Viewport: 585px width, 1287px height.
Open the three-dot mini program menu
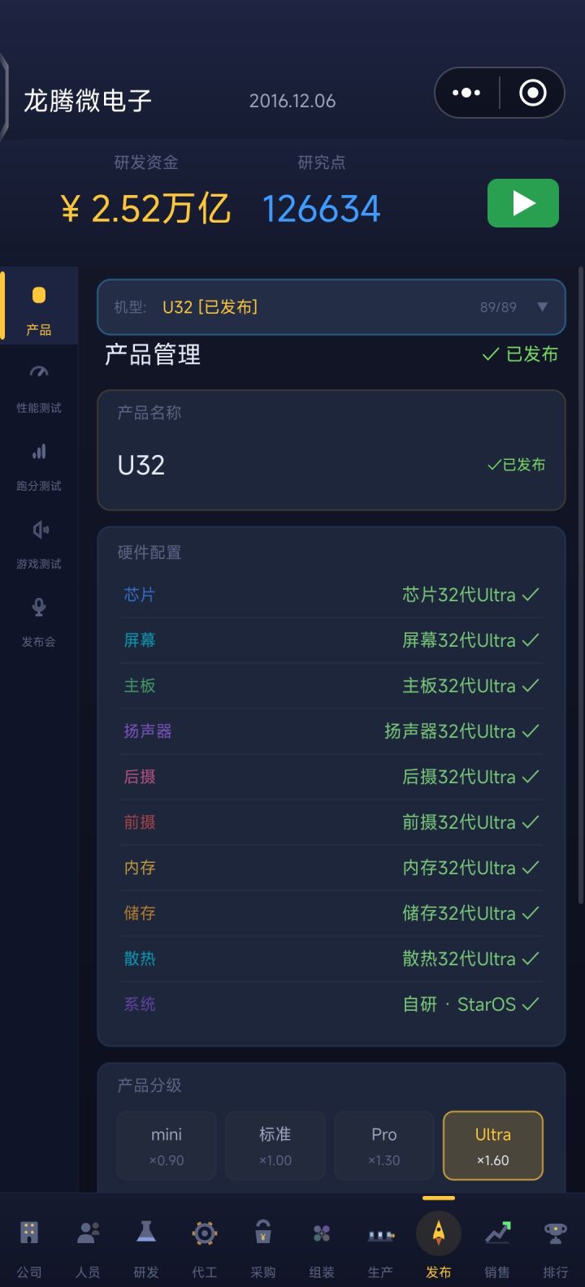click(x=466, y=93)
